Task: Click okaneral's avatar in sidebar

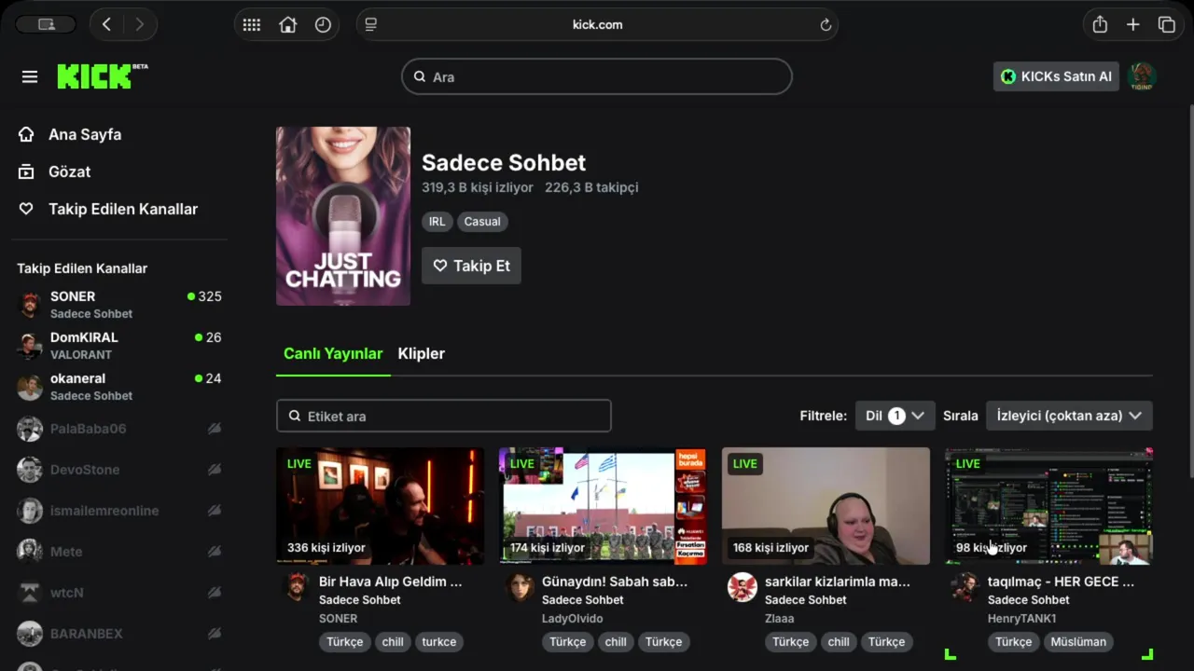Action: (x=30, y=386)
